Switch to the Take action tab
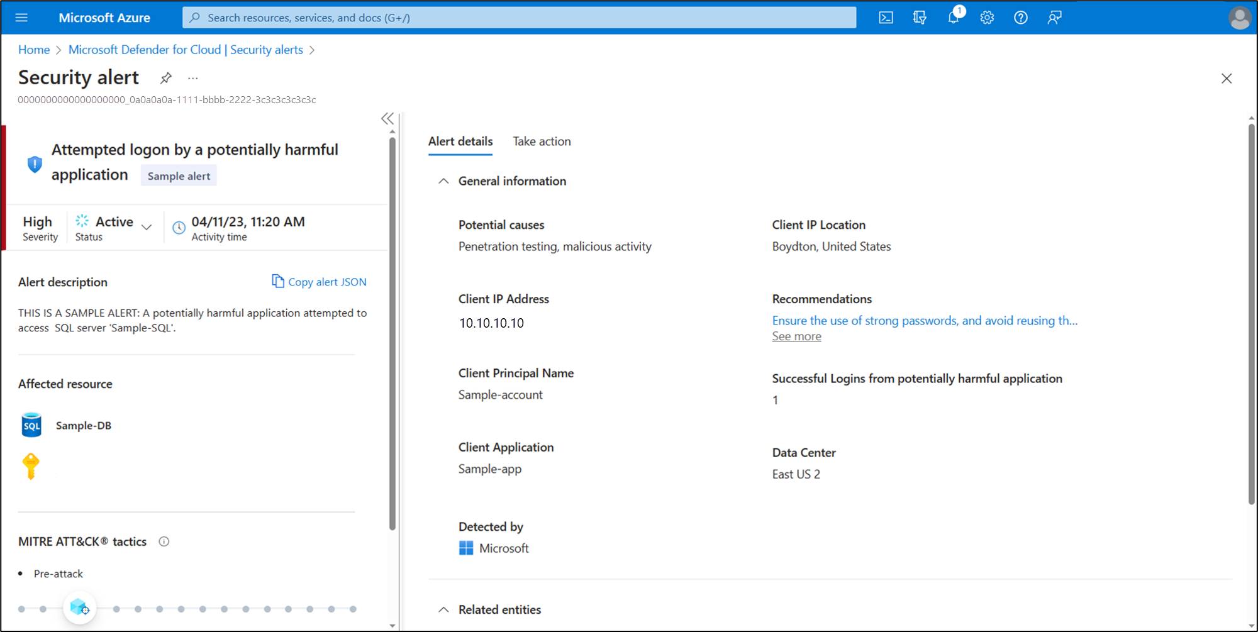Image resolution: width=1258 pixels, height=632 pixels. (542, 141)
